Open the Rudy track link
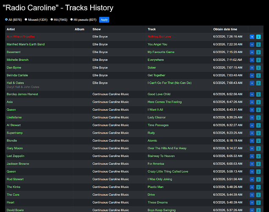The image size is (269, 212). coord(151,133)
